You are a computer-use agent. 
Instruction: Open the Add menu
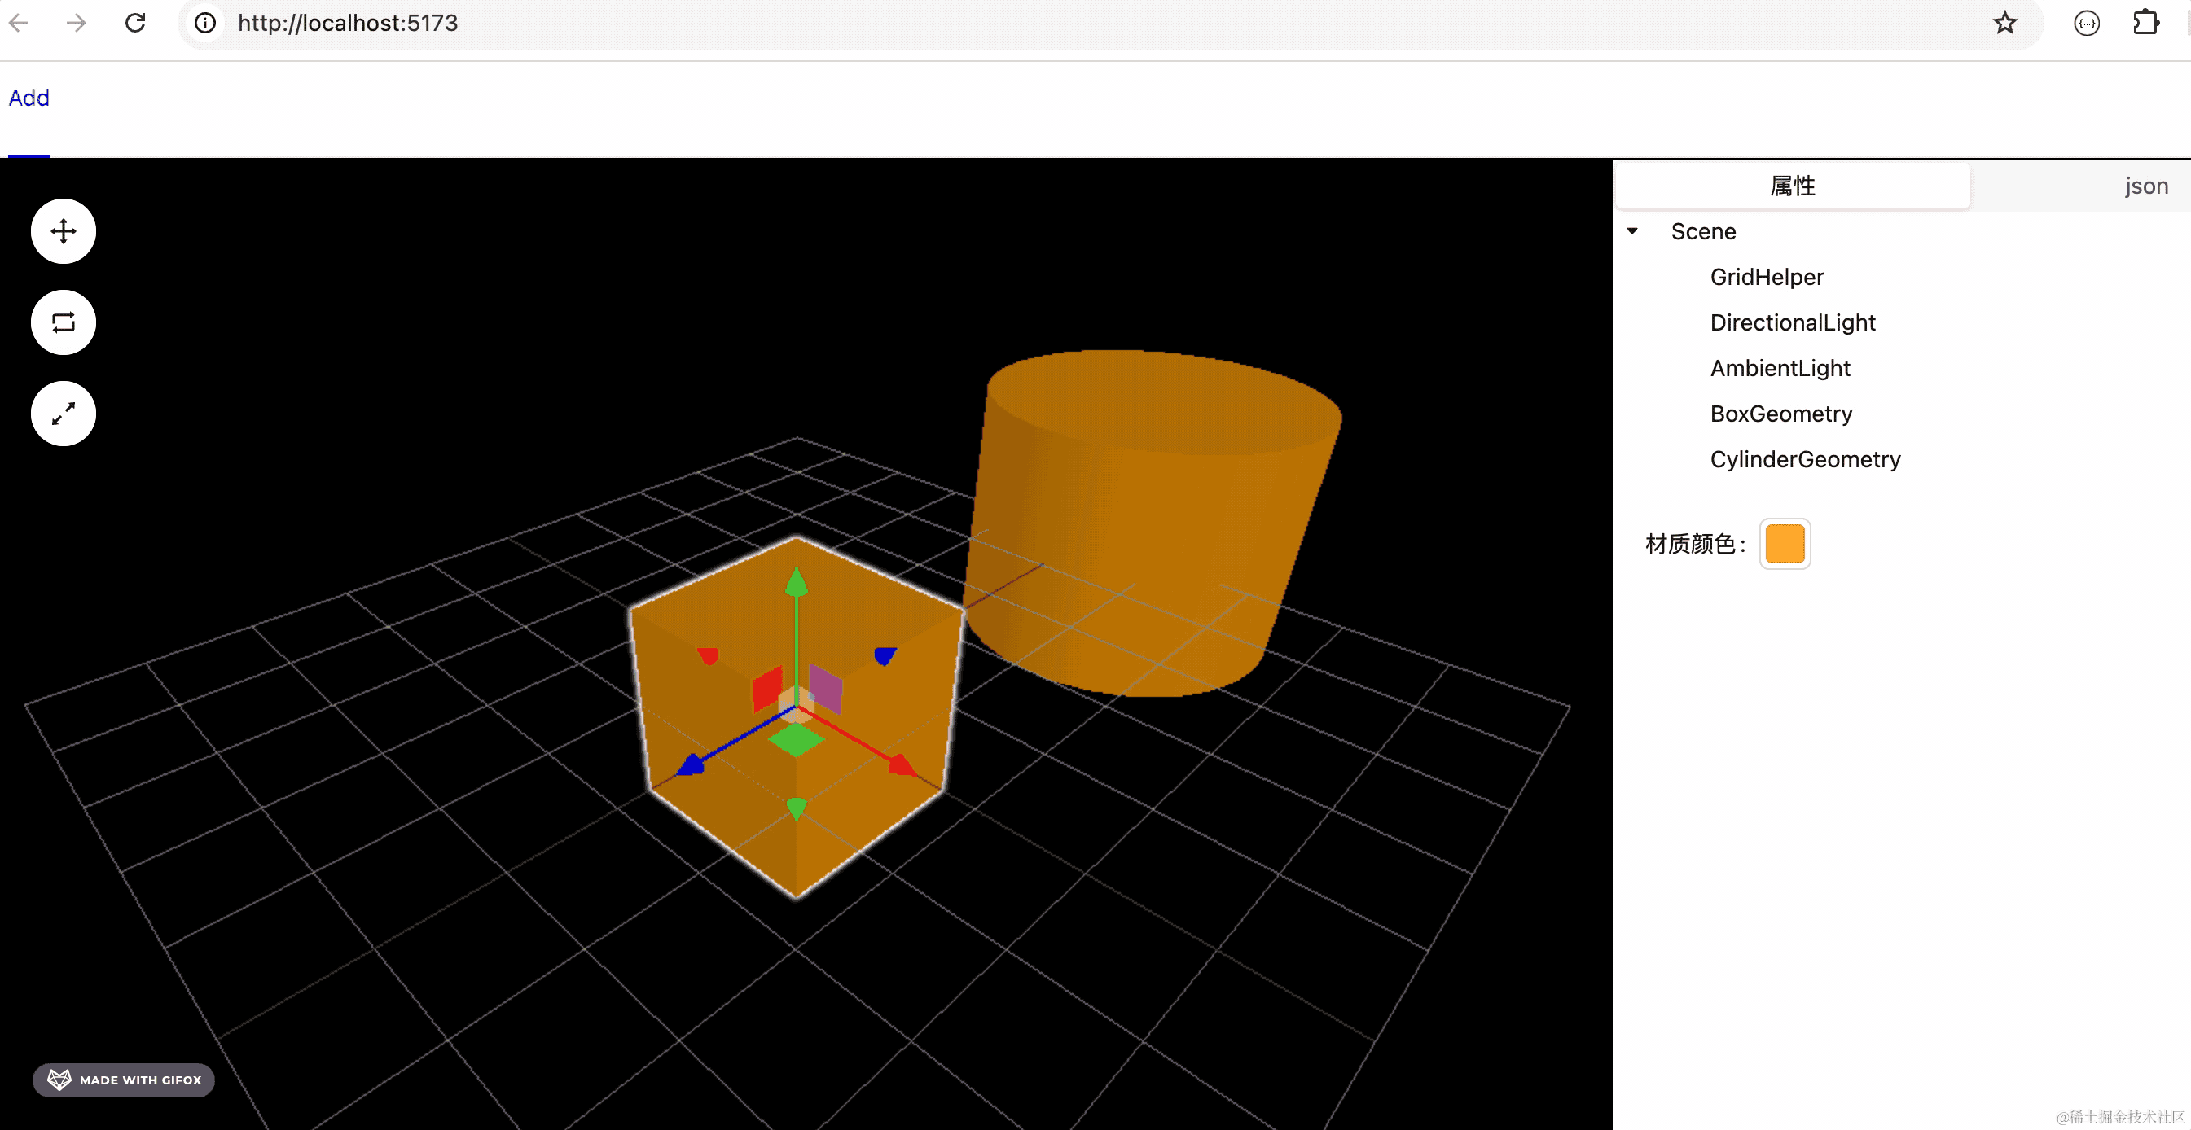pyautogui.click(x=29, y=98)
